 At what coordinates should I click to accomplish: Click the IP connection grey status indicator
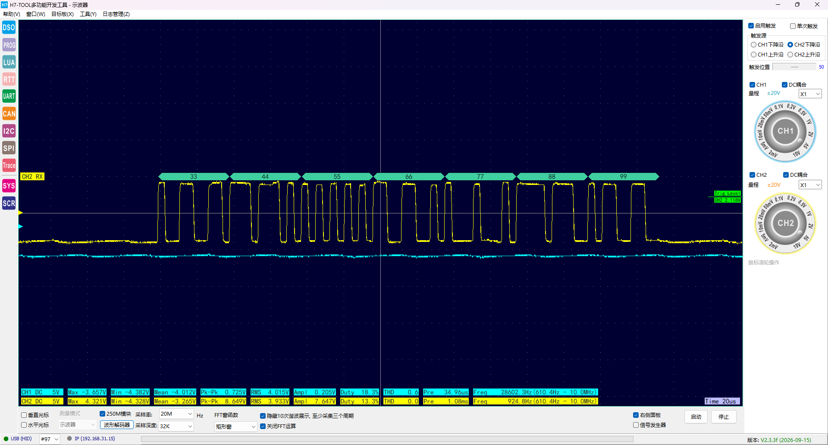click(69, 439)
